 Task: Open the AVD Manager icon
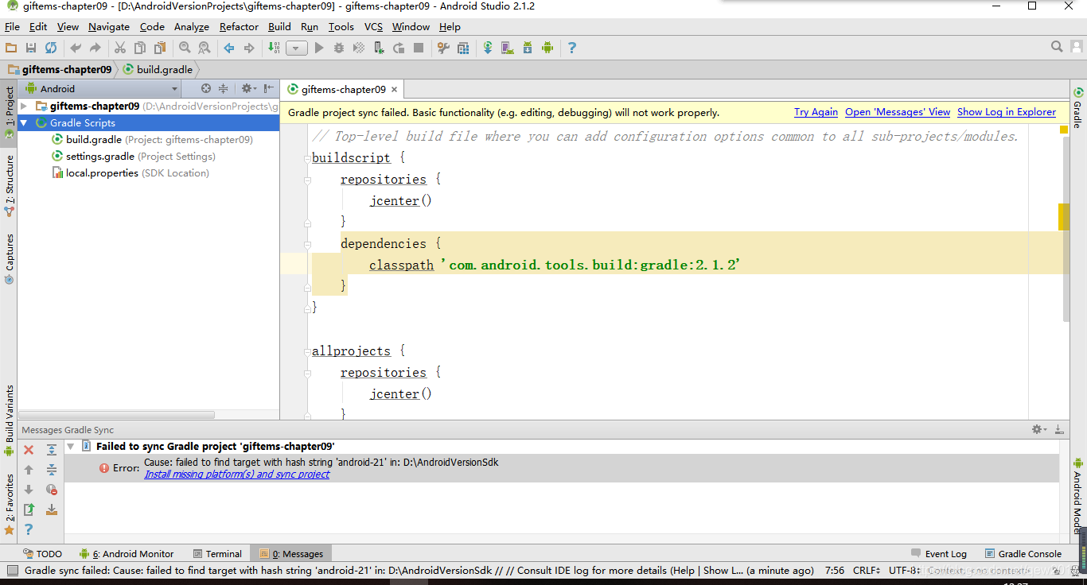pos(508,48)
